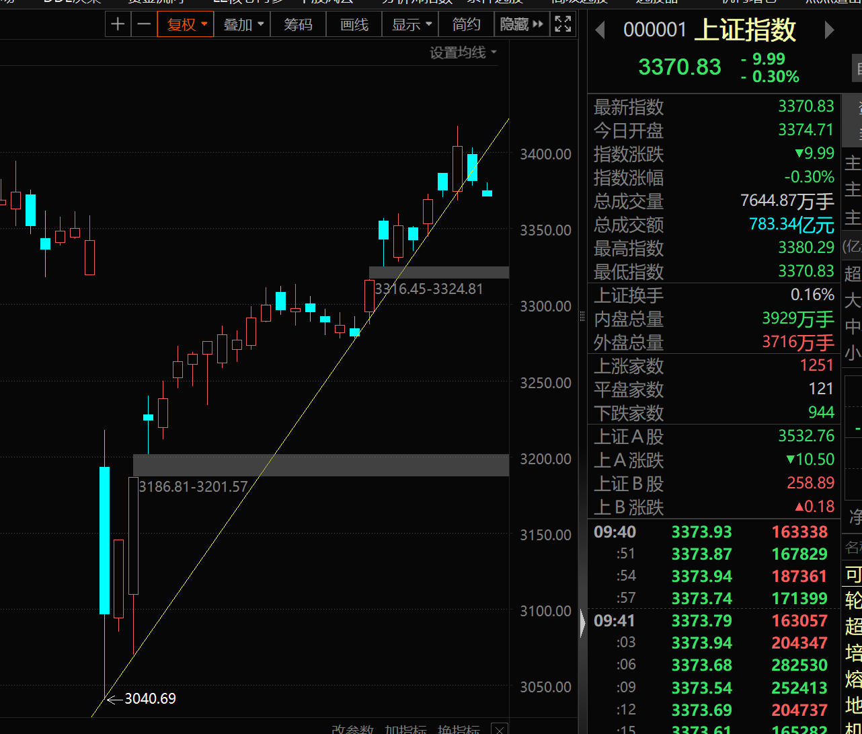Click the tall cyan candlestick near 3040.69 low
862x734 pixels.
coord(105,540)
